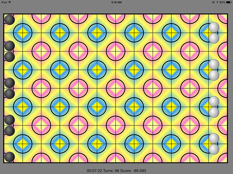The width and height of the screenshot is (233, 174).
Task: Tap the 5:19 AM clock in the status bar
Action: click(117, 2)
